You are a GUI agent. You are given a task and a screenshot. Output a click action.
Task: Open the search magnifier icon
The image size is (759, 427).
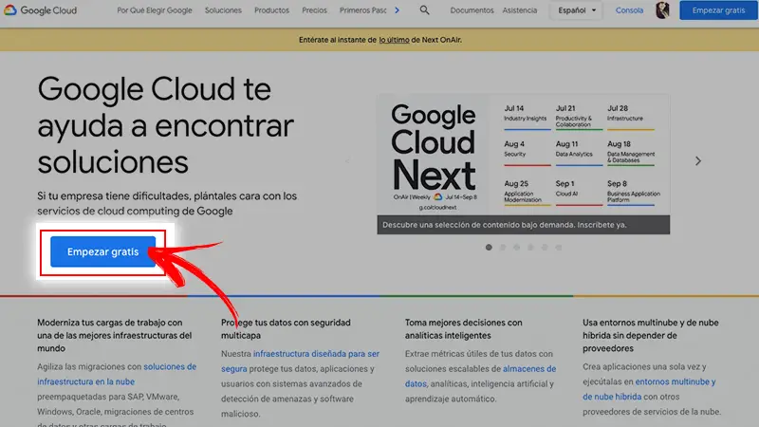click(x=424, y=10)
